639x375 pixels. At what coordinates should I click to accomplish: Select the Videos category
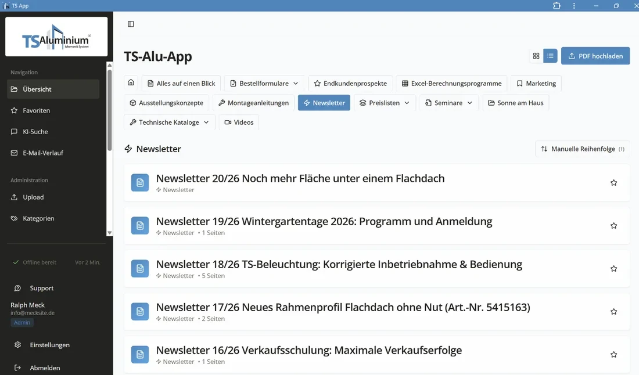pyautogui.click(x=239, y=122)
